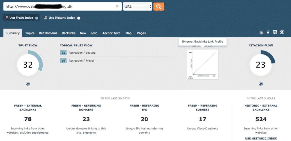Open the tools hammer and wrench icon
The height and width of the screenshot is (141, 291).
click(282, 32)
